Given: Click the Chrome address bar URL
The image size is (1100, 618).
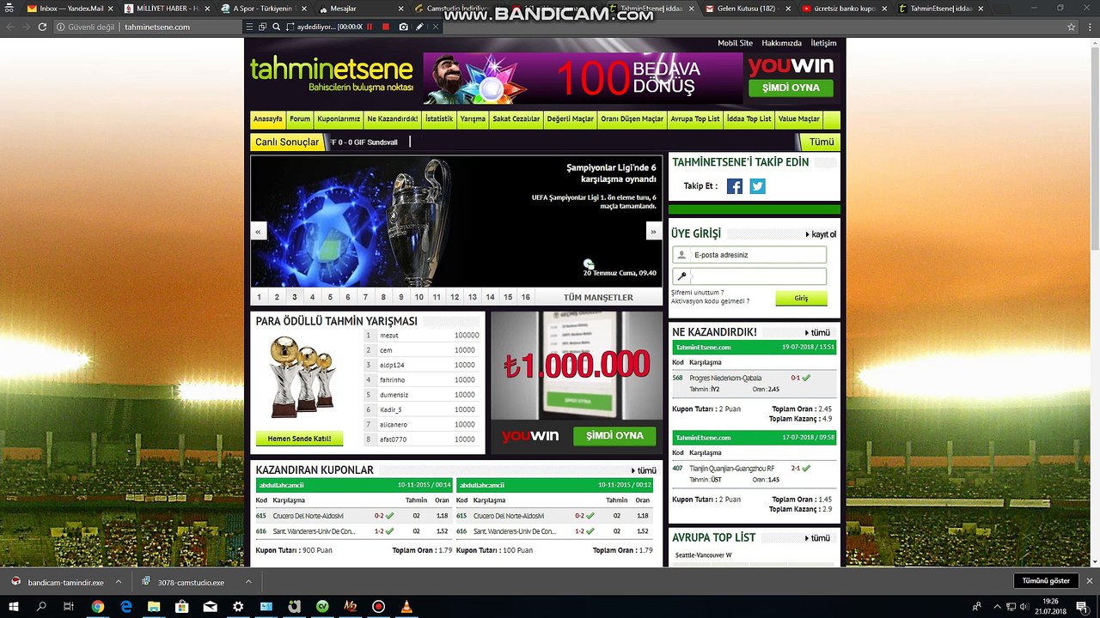Looking at the screenshot, I should point(157,27).
